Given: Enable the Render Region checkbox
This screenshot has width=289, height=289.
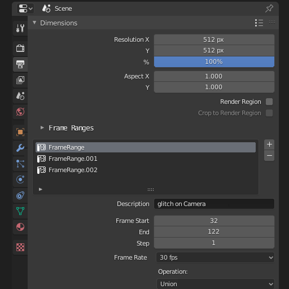Looking at the screenshot, I should click(269, 102).
